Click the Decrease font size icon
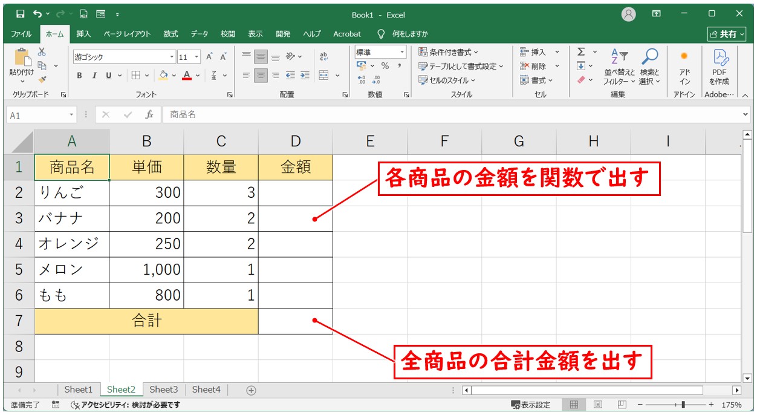 click(x=223, y=57)
